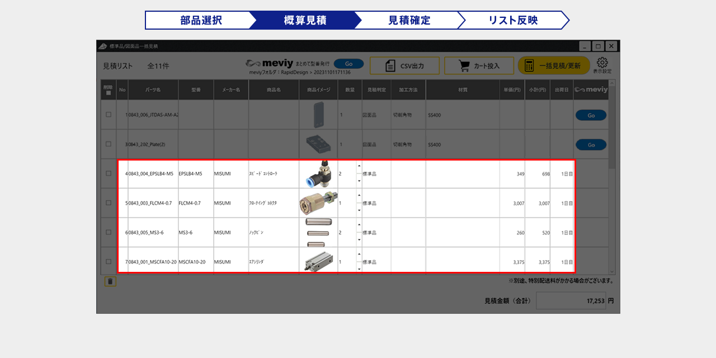716x358 pixels.
Task: Increase quantity for FLCM4-0.7 row
Action: click(359, 196)
